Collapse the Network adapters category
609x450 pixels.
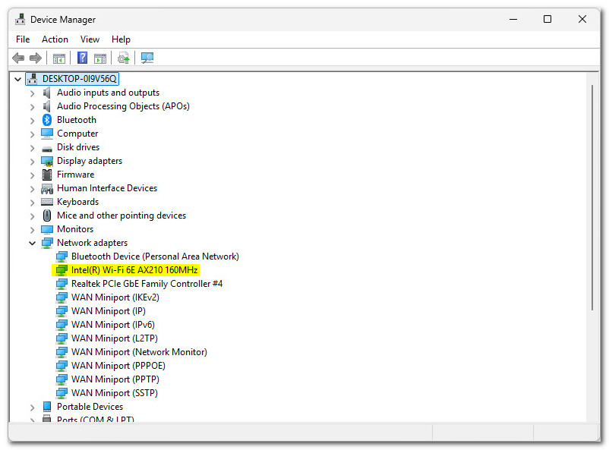32,243
